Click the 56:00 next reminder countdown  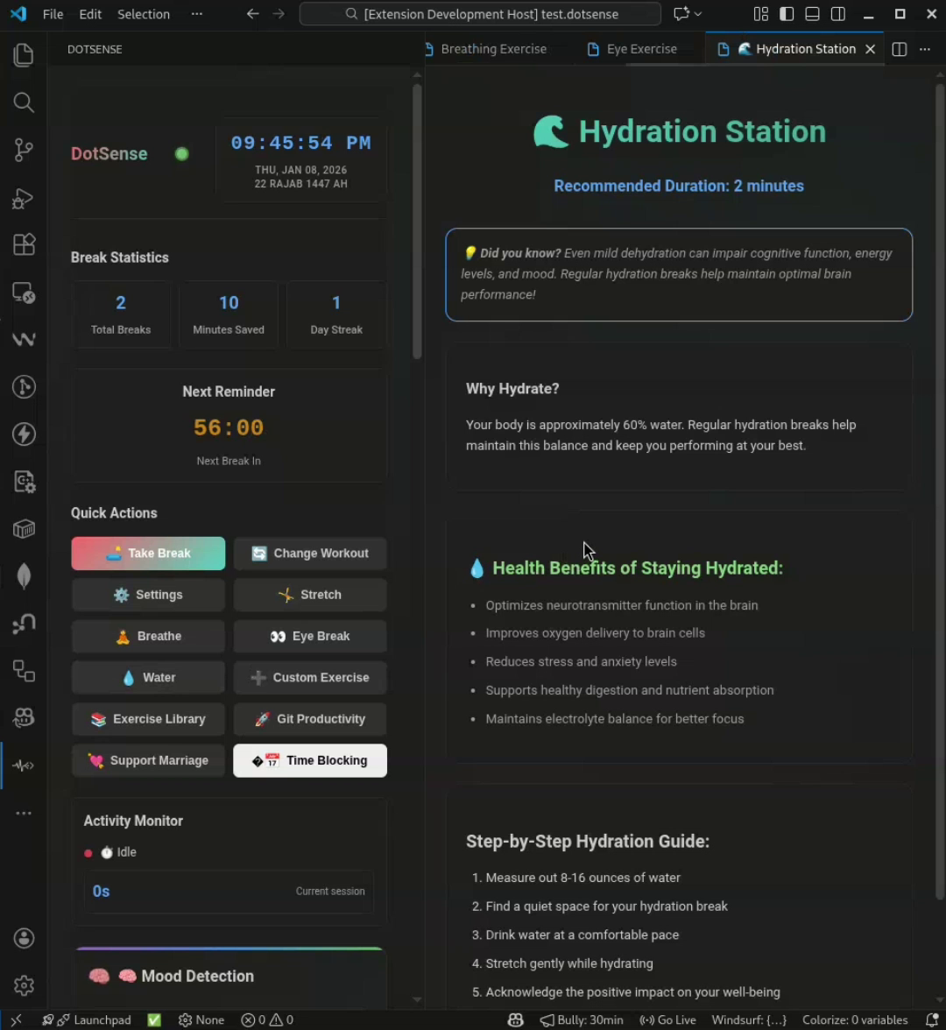229,427
